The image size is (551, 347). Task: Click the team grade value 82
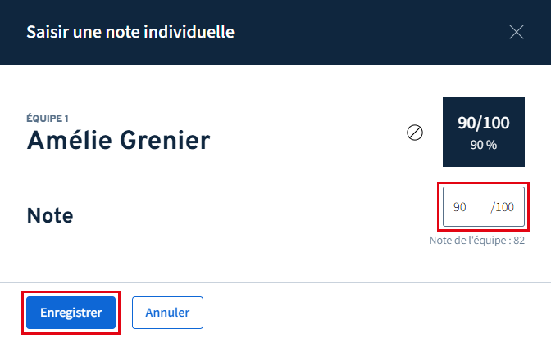tap(518, 241)
